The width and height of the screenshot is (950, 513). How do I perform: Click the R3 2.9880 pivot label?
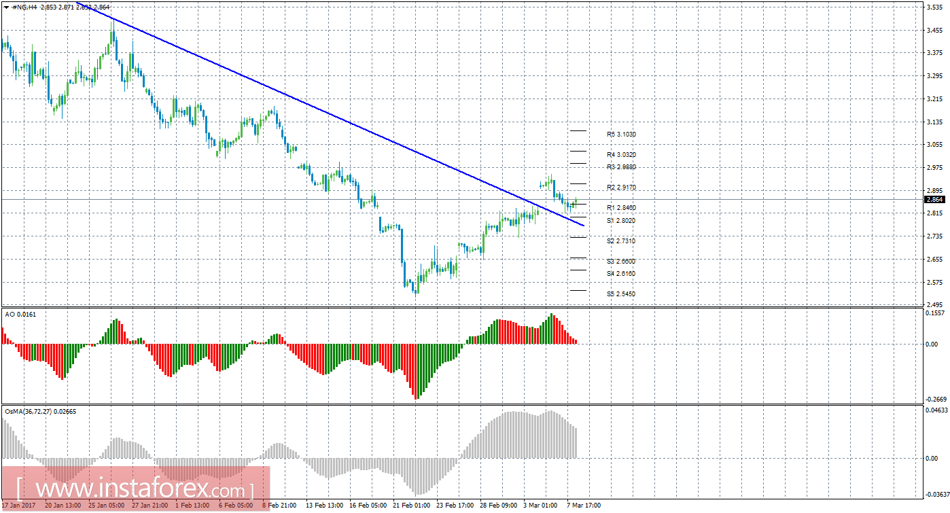621,167
